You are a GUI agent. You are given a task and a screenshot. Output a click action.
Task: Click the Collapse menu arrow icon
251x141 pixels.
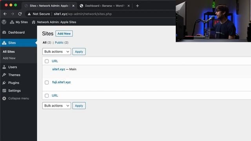tap(4, 98)
